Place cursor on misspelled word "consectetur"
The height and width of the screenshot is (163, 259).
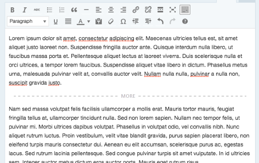click(x=93, y=38)
